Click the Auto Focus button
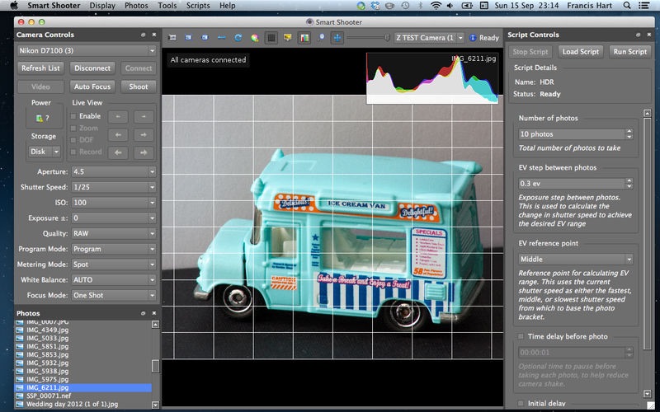The height and width of the screenshot is (412, 660). click(x=92, y=87)
